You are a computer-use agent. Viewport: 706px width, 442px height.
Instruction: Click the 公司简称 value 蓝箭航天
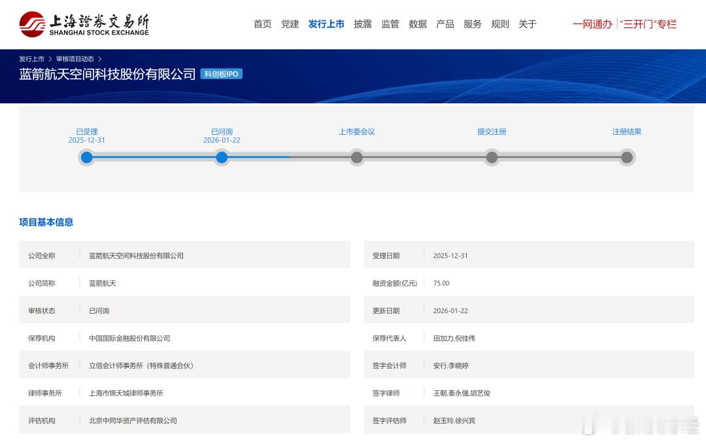point(102,283)
